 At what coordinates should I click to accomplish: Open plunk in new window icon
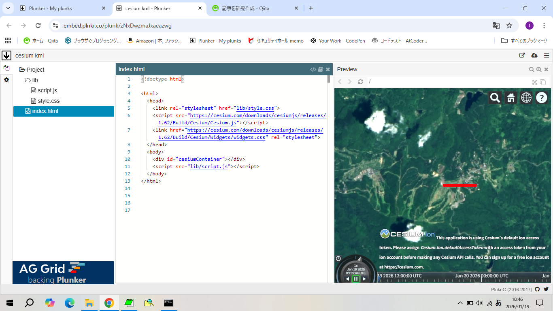[x=522, y=55]
